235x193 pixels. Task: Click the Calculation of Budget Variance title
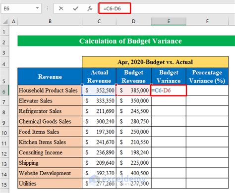pos(130,41)
